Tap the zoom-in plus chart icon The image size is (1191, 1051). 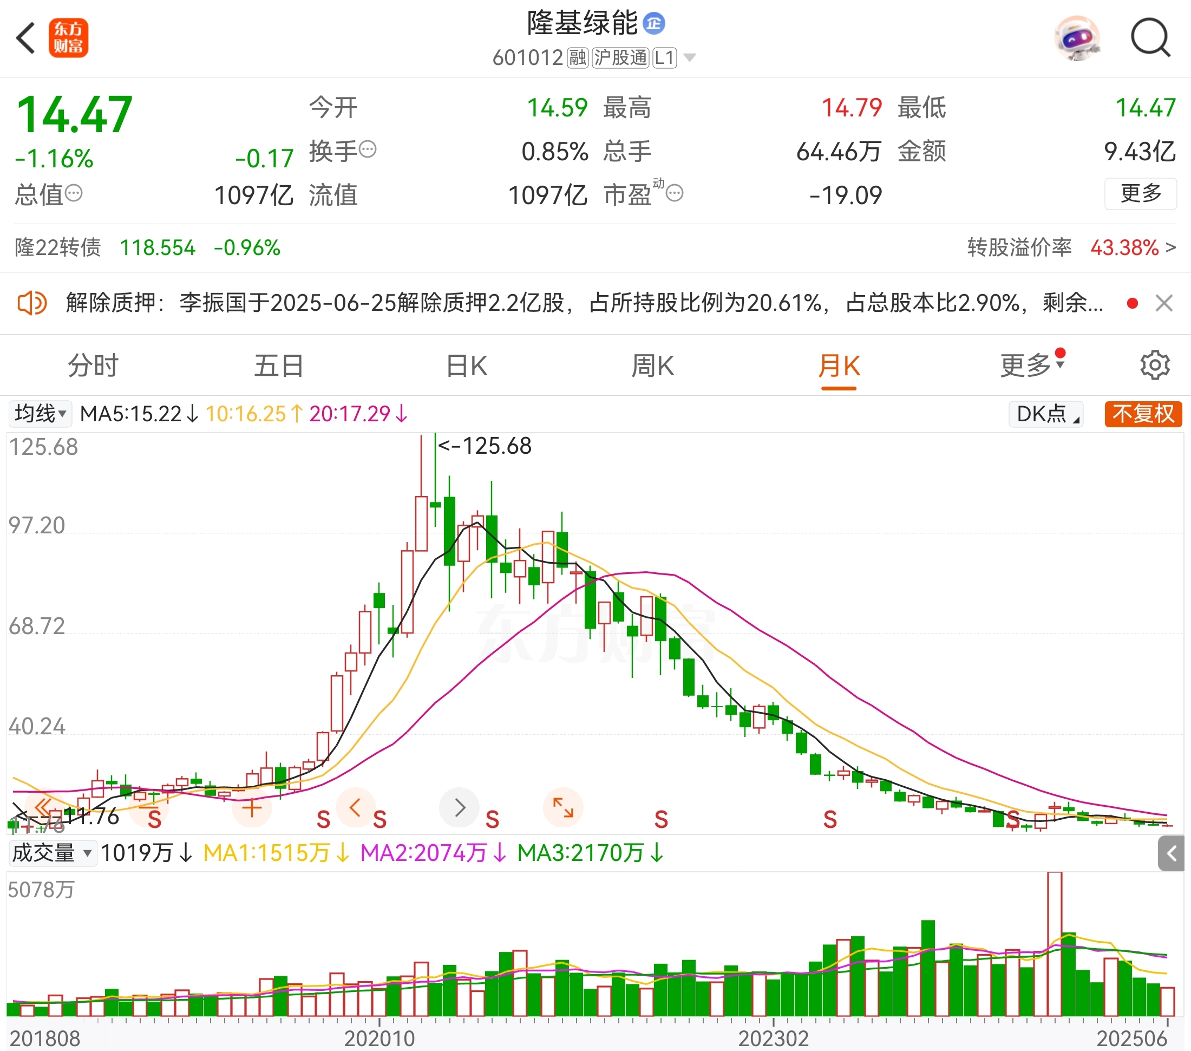pos(252,808)
